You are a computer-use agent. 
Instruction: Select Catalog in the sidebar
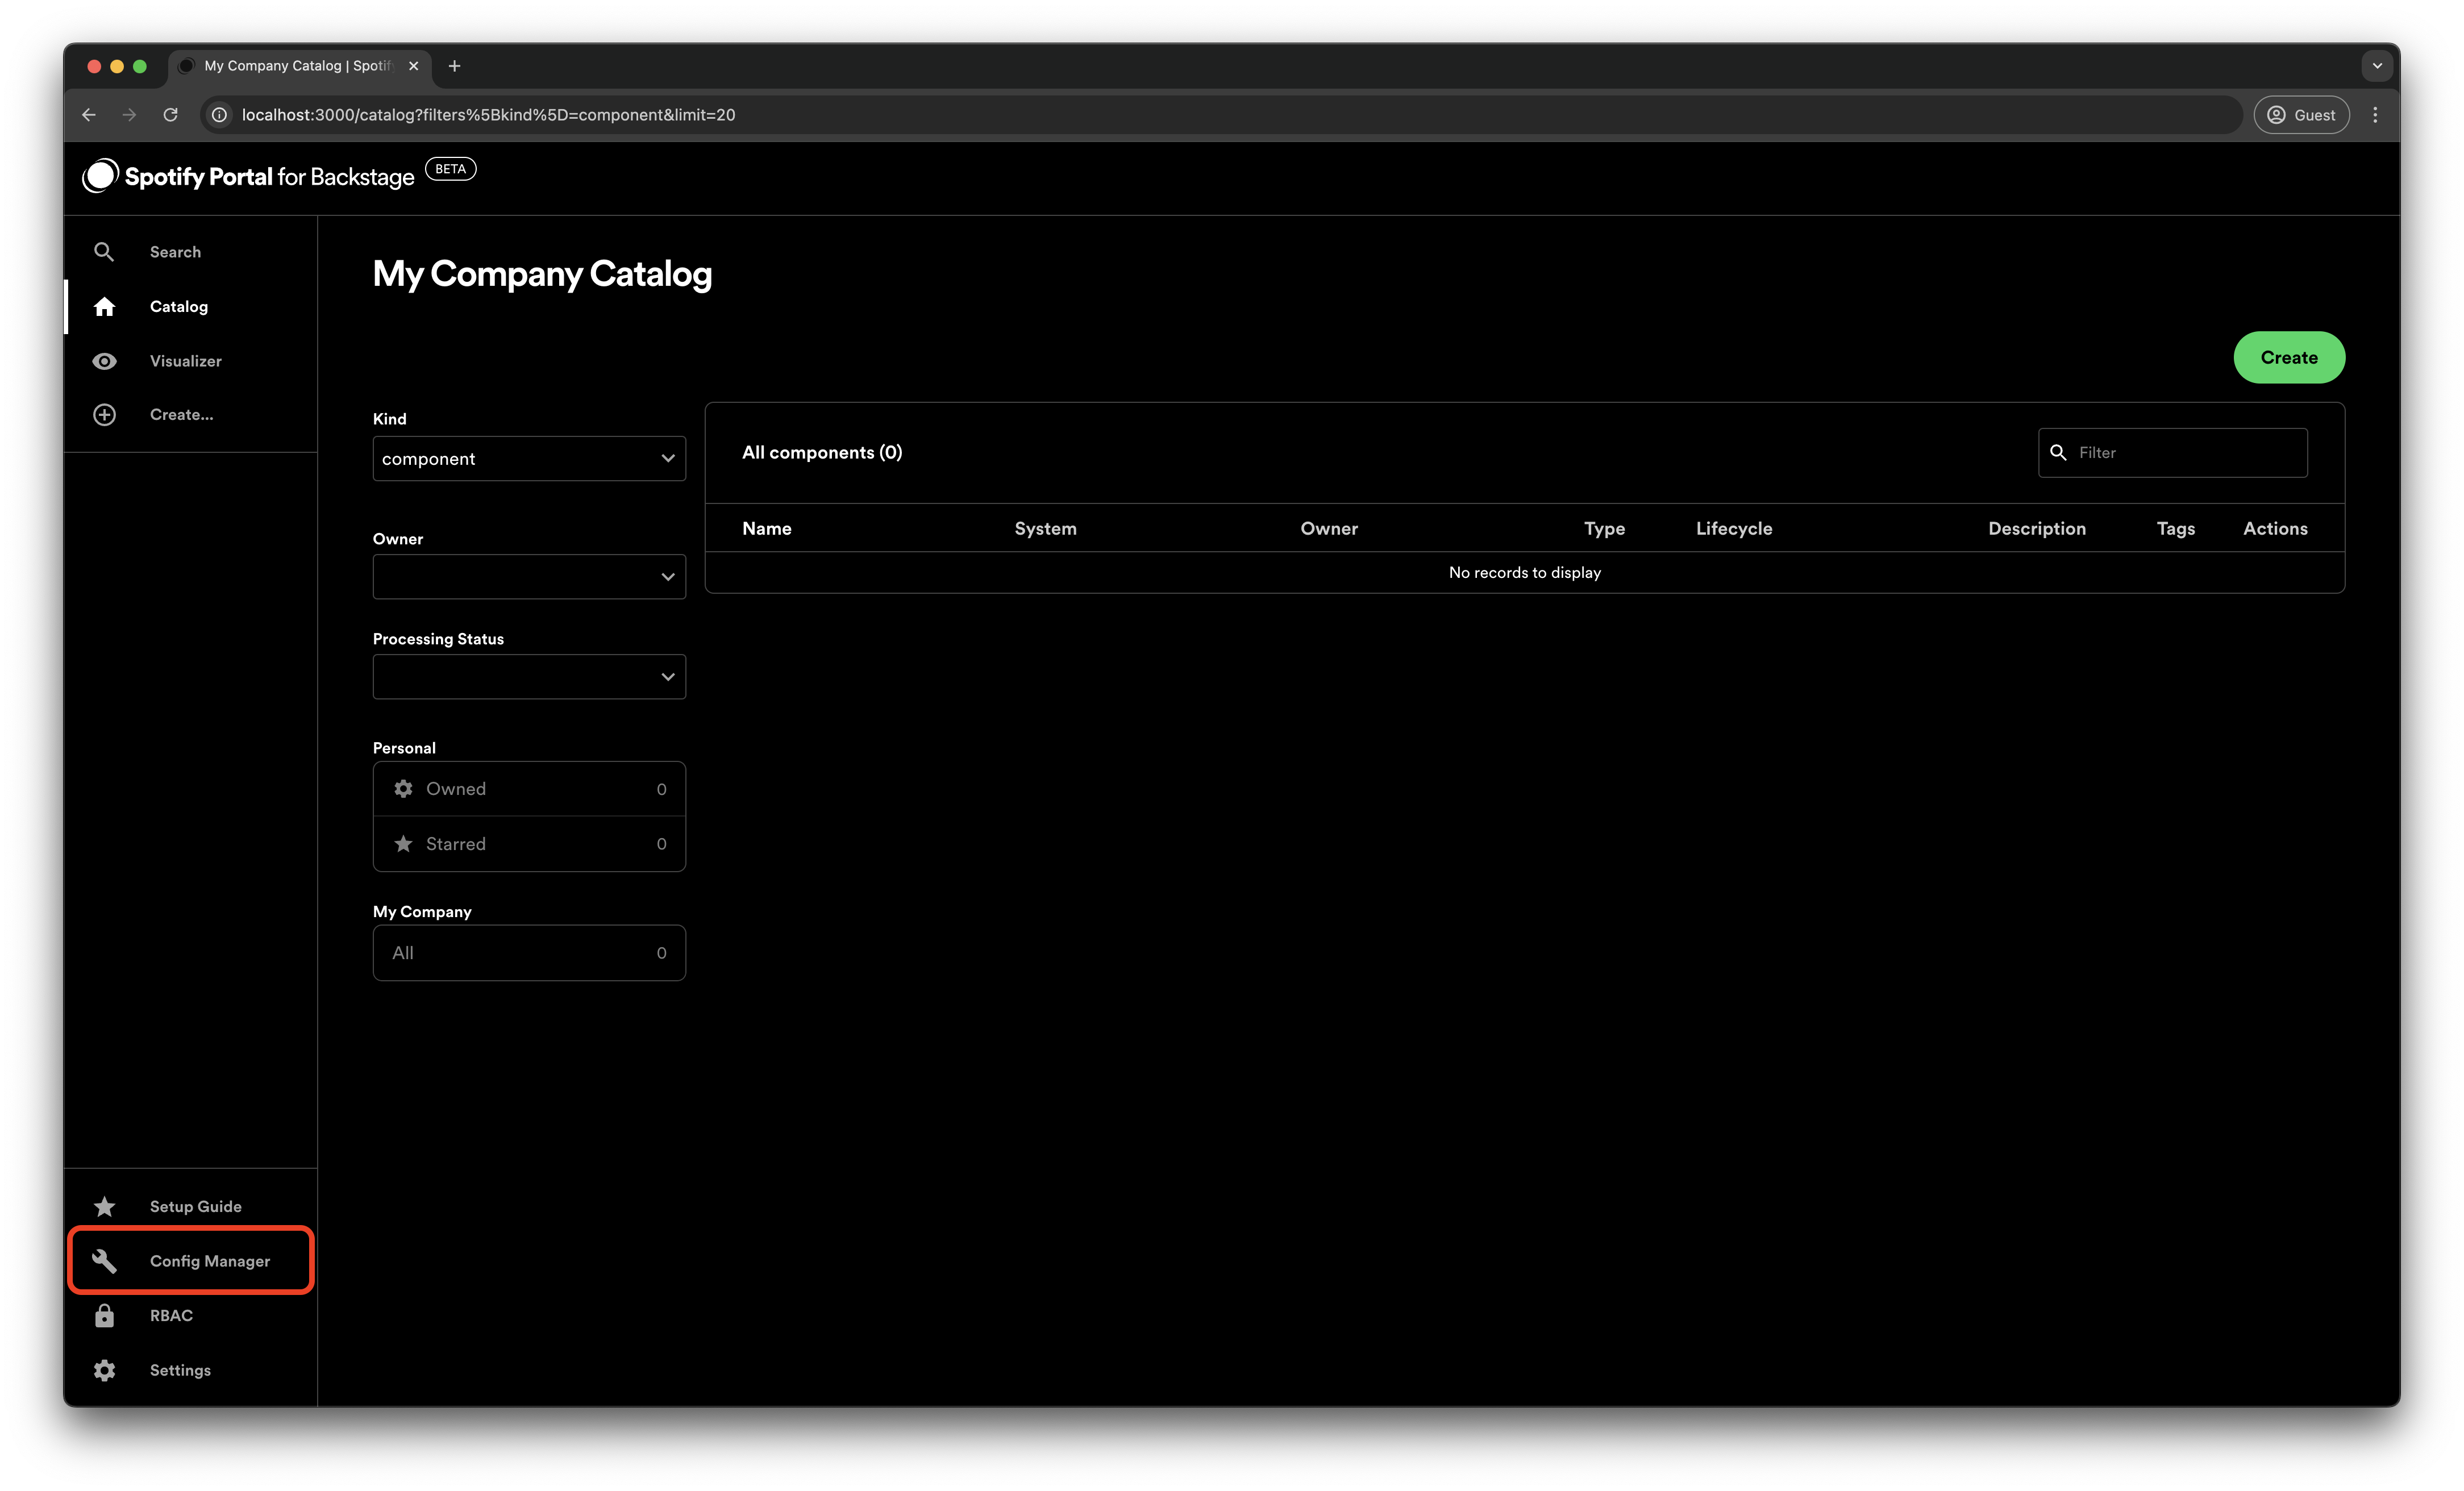pyautogui.click(x=190, y=306)
